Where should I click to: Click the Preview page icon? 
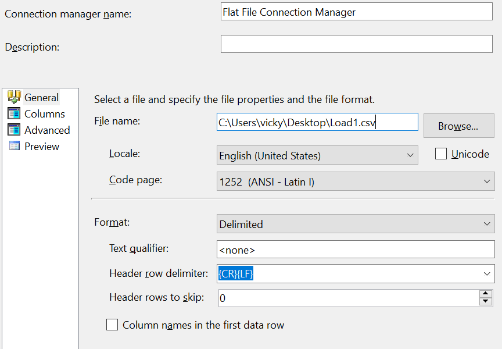point(14,146)
